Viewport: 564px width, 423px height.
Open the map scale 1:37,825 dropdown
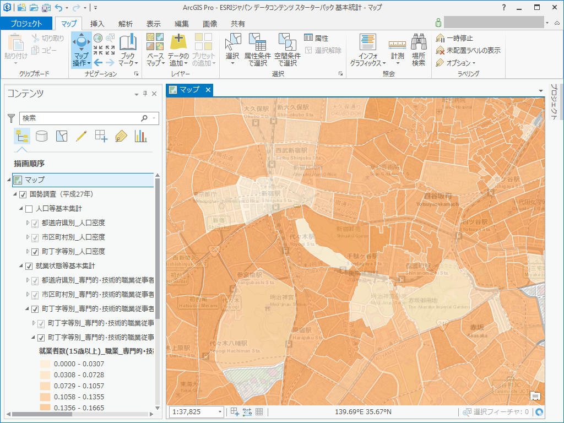tap(220, 412)
